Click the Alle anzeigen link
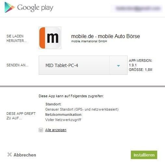 [x=56, y=130]
